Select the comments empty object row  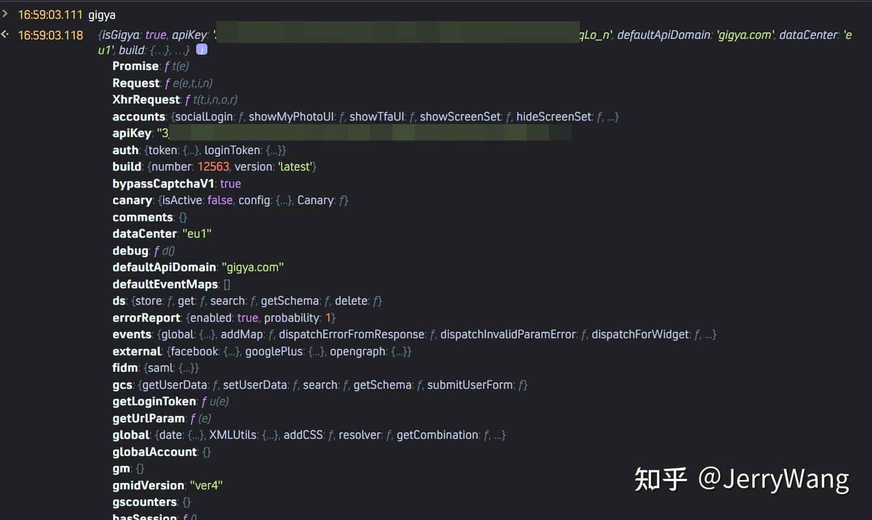point(150,217)
